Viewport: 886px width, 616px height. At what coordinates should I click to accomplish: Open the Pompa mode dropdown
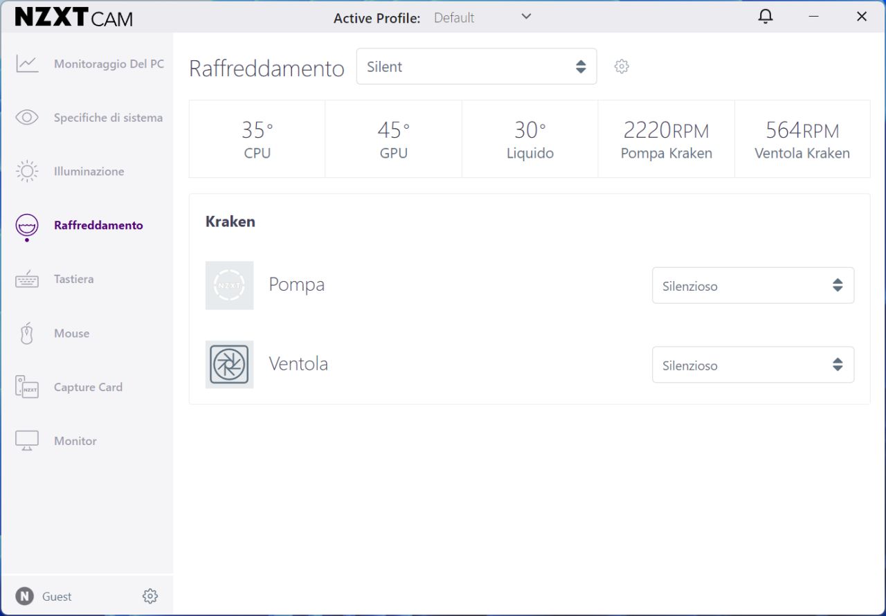click(x=753, y=285)
